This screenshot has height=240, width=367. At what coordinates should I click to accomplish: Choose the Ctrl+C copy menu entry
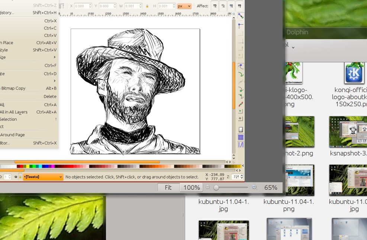[x=28, y=28]
